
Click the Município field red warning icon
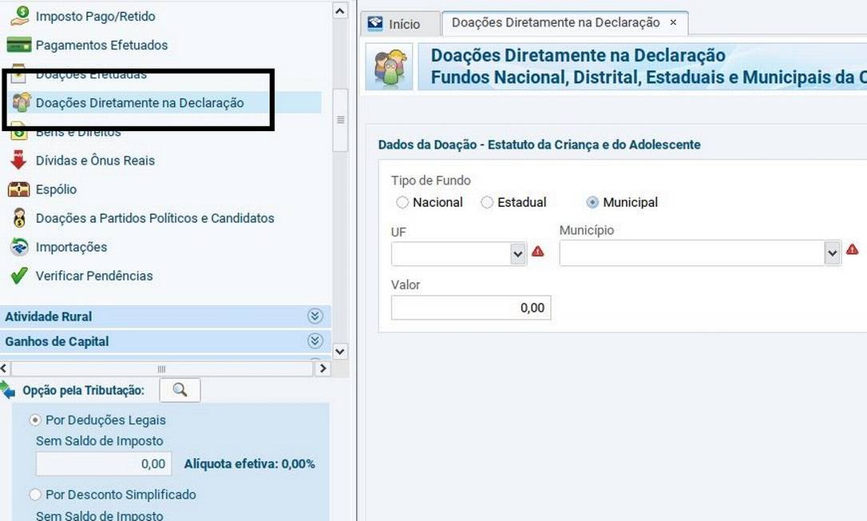tap(852, 249)
